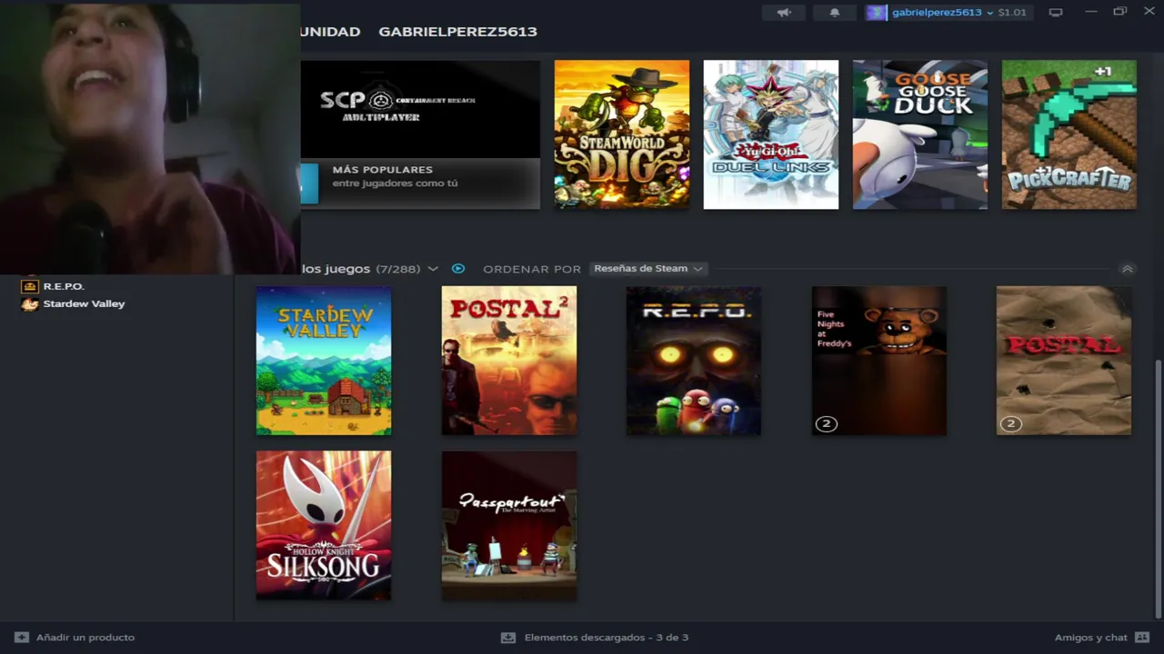The width and height of the screenshot is (1164, 654).
Task: Open the announcements megaphone icon
Action: (x=784, y=13)
